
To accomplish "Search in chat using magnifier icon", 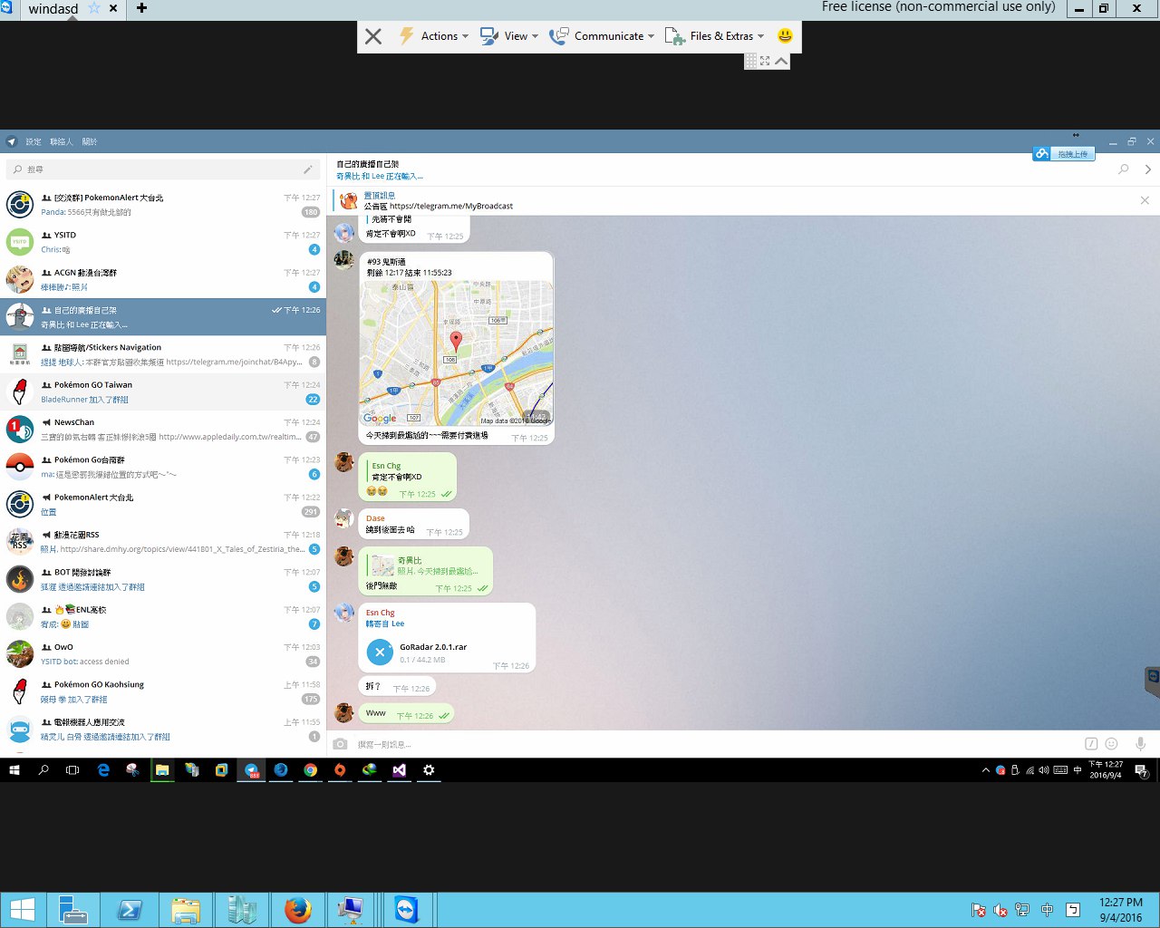I will (1124, 169).
